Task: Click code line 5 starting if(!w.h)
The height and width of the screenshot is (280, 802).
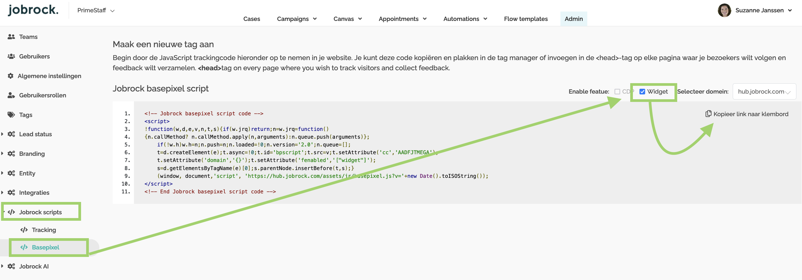Action: (x=254, y=145)
